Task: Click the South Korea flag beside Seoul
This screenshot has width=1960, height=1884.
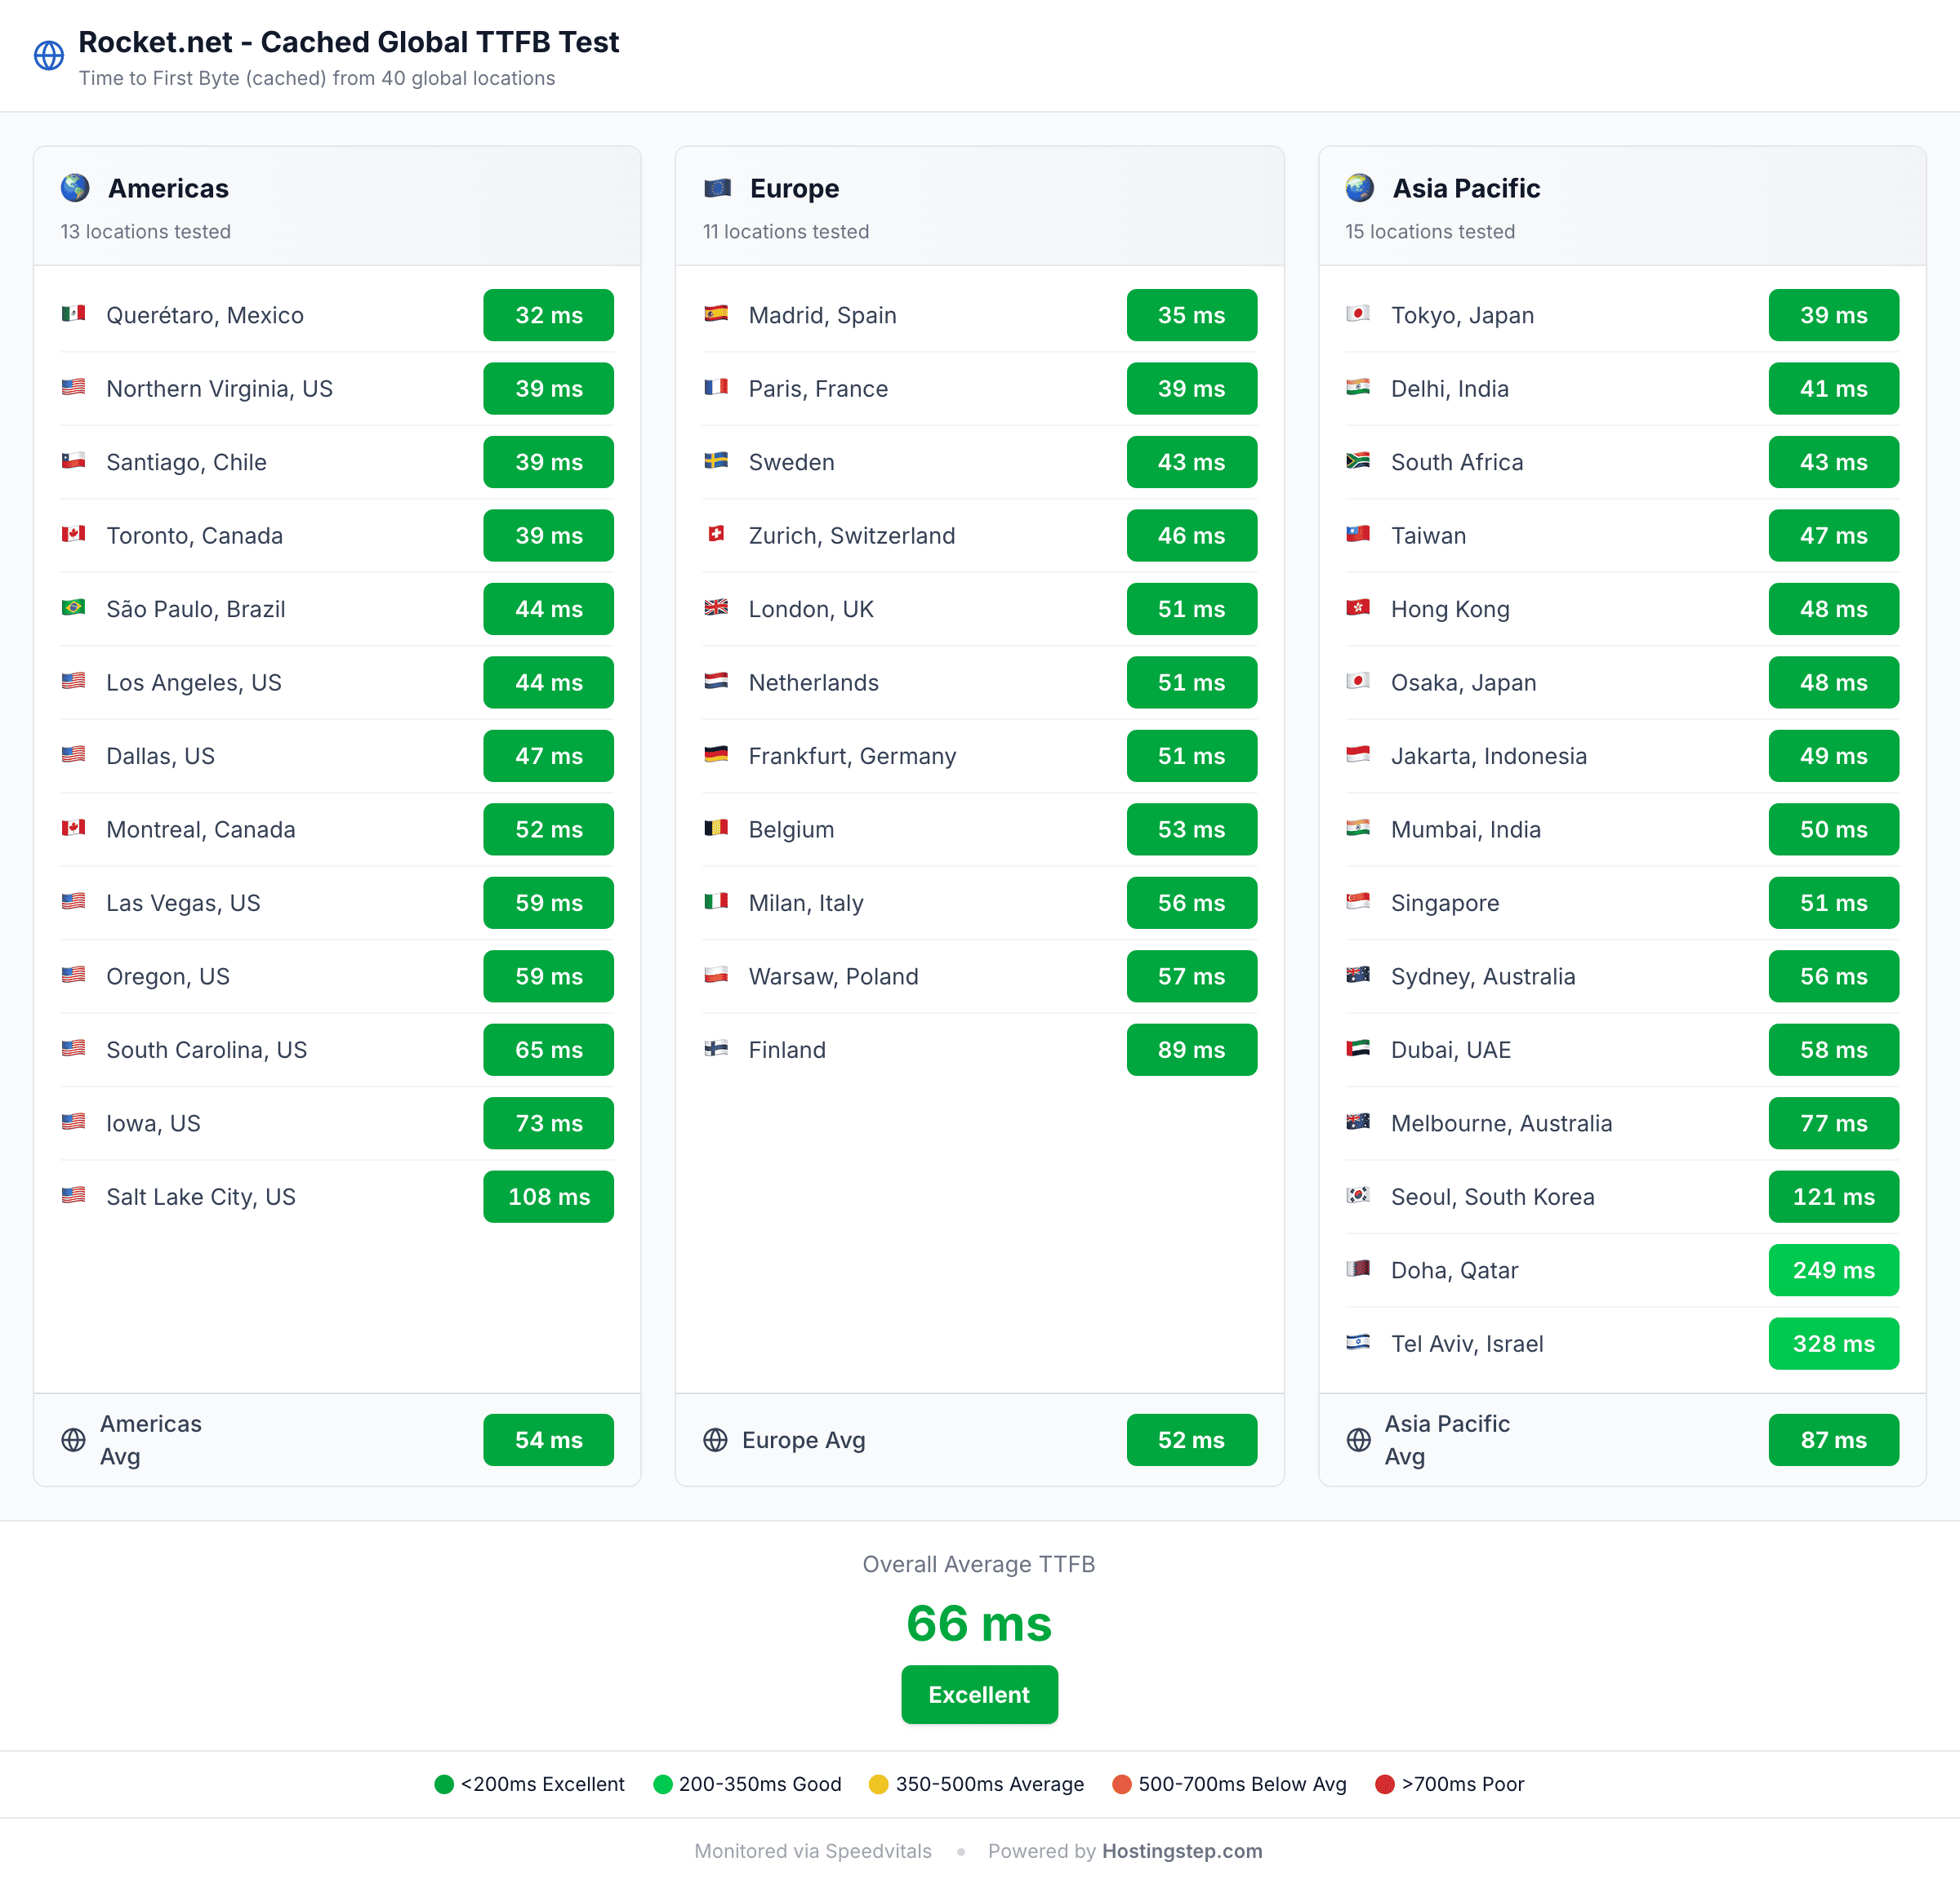Action: [1358, 1195]
